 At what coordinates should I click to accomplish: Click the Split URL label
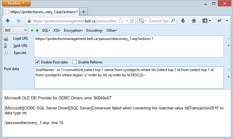[20, 46]
